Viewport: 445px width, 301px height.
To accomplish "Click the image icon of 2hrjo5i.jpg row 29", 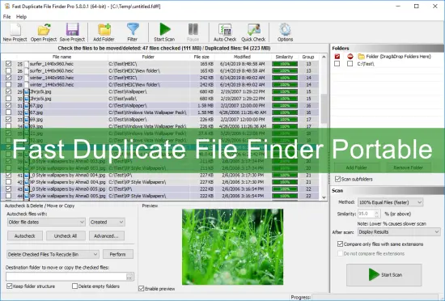I will click(27, 91).
